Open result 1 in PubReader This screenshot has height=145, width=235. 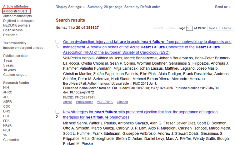pos(84,102)
